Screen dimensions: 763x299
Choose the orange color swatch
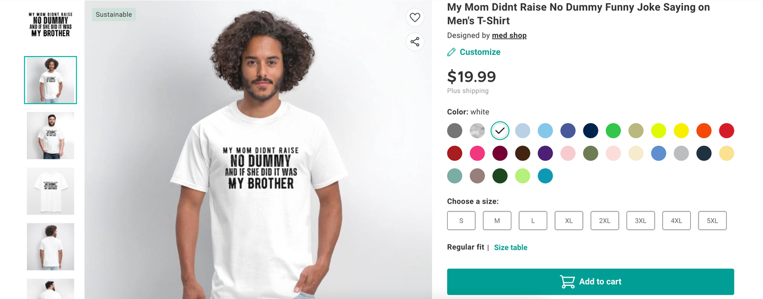[704, 131]
